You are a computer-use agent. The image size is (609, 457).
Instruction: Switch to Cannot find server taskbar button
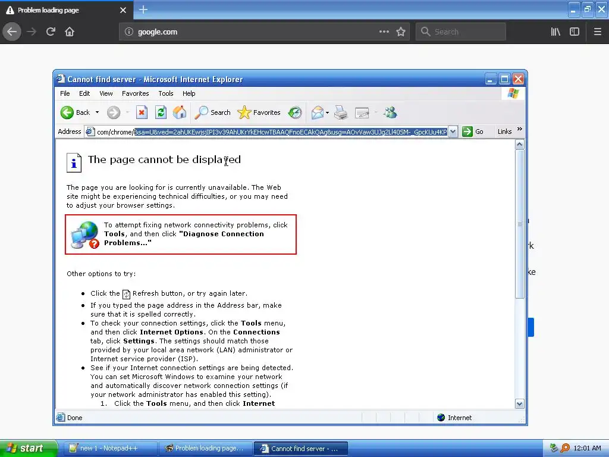(x=300, y=449)
